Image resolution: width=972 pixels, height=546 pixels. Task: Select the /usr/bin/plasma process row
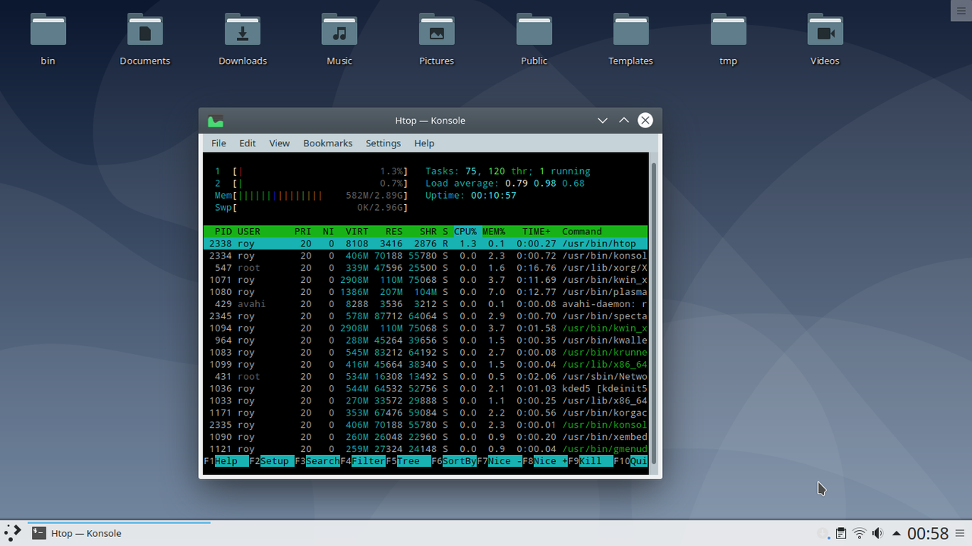425,292
